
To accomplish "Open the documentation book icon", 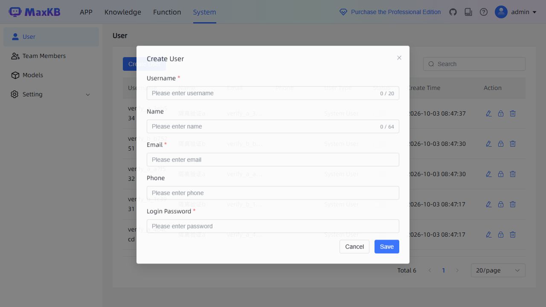I will 468,12.
